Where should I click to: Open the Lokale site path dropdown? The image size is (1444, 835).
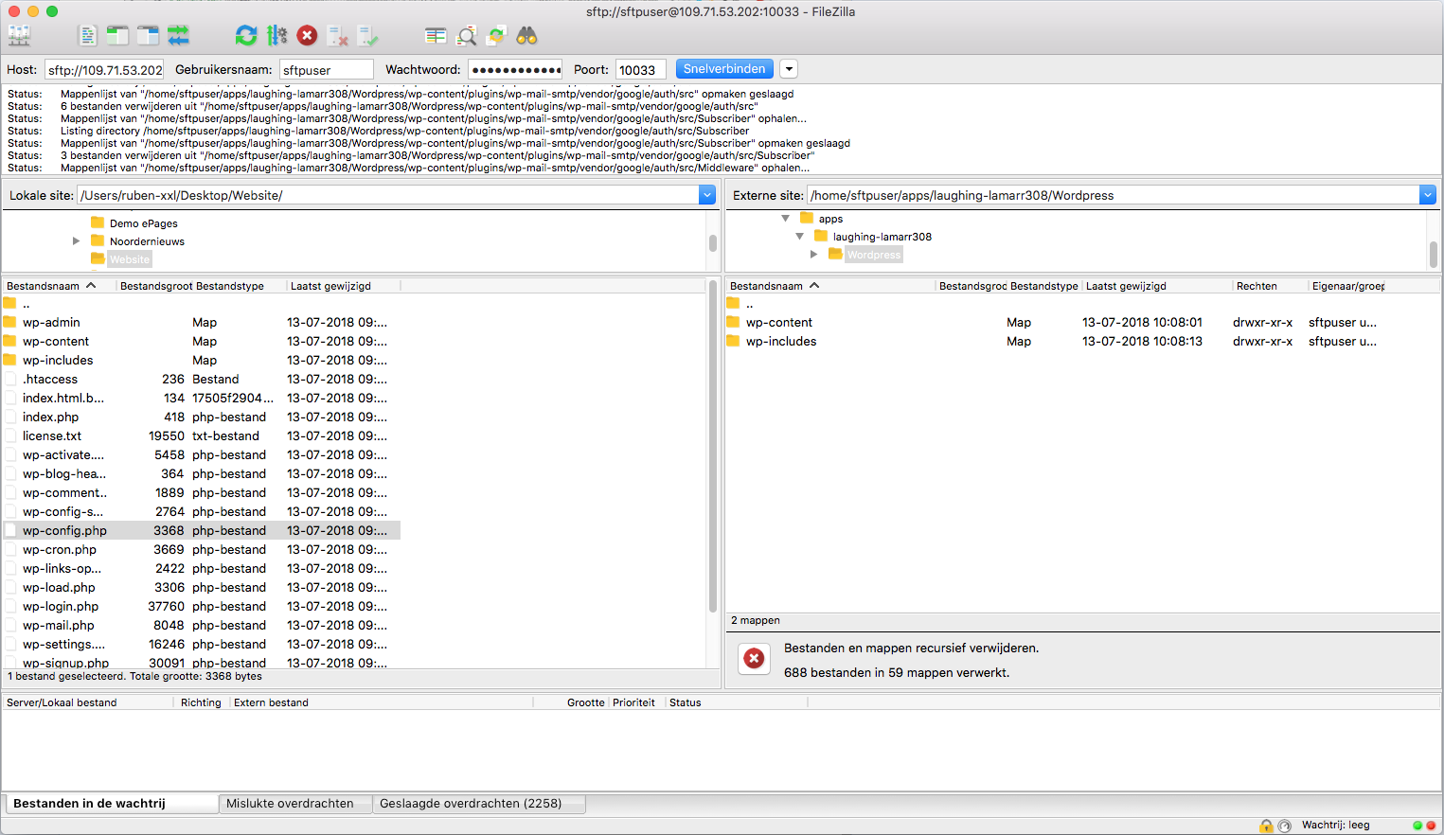click(x=707, y=195)
